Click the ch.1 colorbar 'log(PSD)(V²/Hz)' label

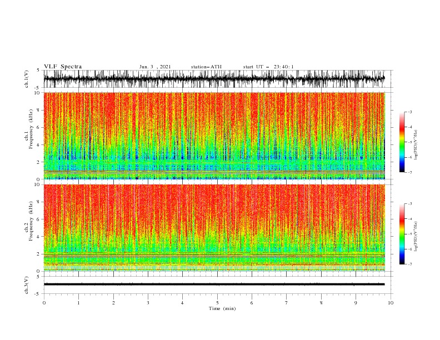(x=416, y=145)
